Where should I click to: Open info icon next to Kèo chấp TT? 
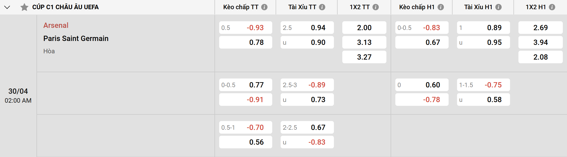coord(264,7)
